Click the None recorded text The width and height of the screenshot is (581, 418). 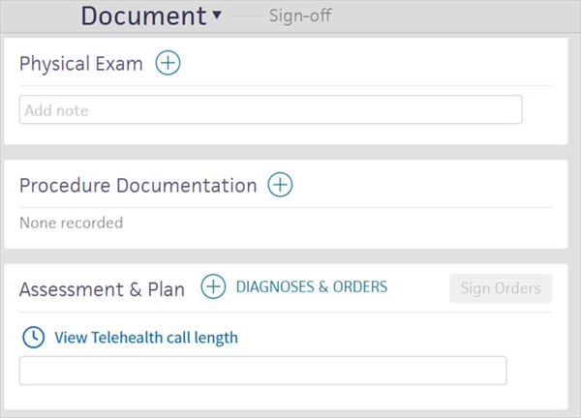[x=71, y=223]
